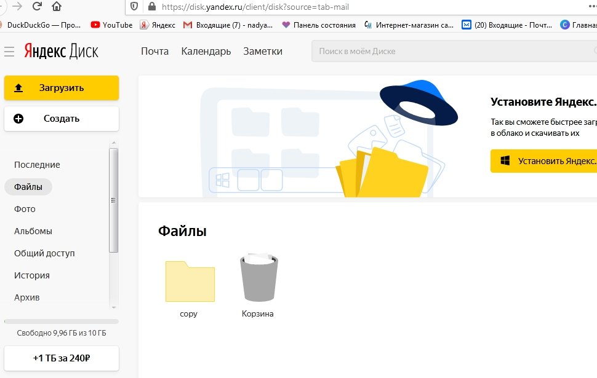Screen dimensions: 597x378
Task: Click the yellow Загрузить upload button
Action: pyautogui.click(x=62, y=88)
